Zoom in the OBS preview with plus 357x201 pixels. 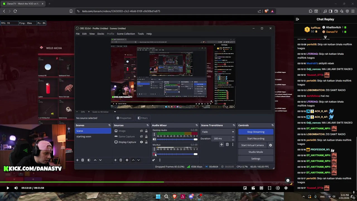89,112
